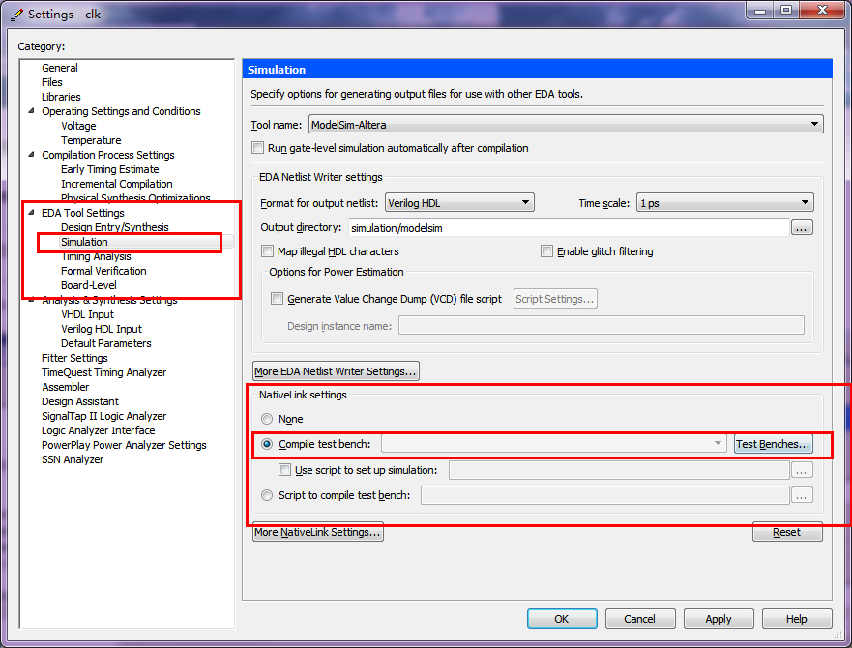Open General category
The width and height of the screenshot is (852, 648).
(x=60, y=68)
